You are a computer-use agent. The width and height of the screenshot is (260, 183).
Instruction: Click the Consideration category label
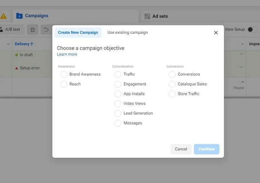pos(123,66)
